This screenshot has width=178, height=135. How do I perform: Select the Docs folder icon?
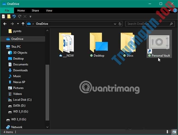click(x=128, y=42)
